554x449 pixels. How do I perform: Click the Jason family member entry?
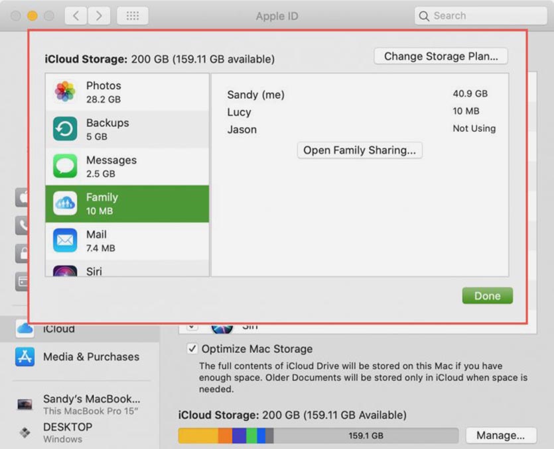[242, 129]
